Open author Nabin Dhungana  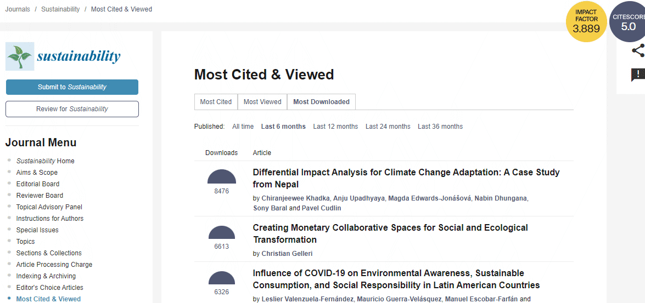pyautogui.click(x=501, y=198)
